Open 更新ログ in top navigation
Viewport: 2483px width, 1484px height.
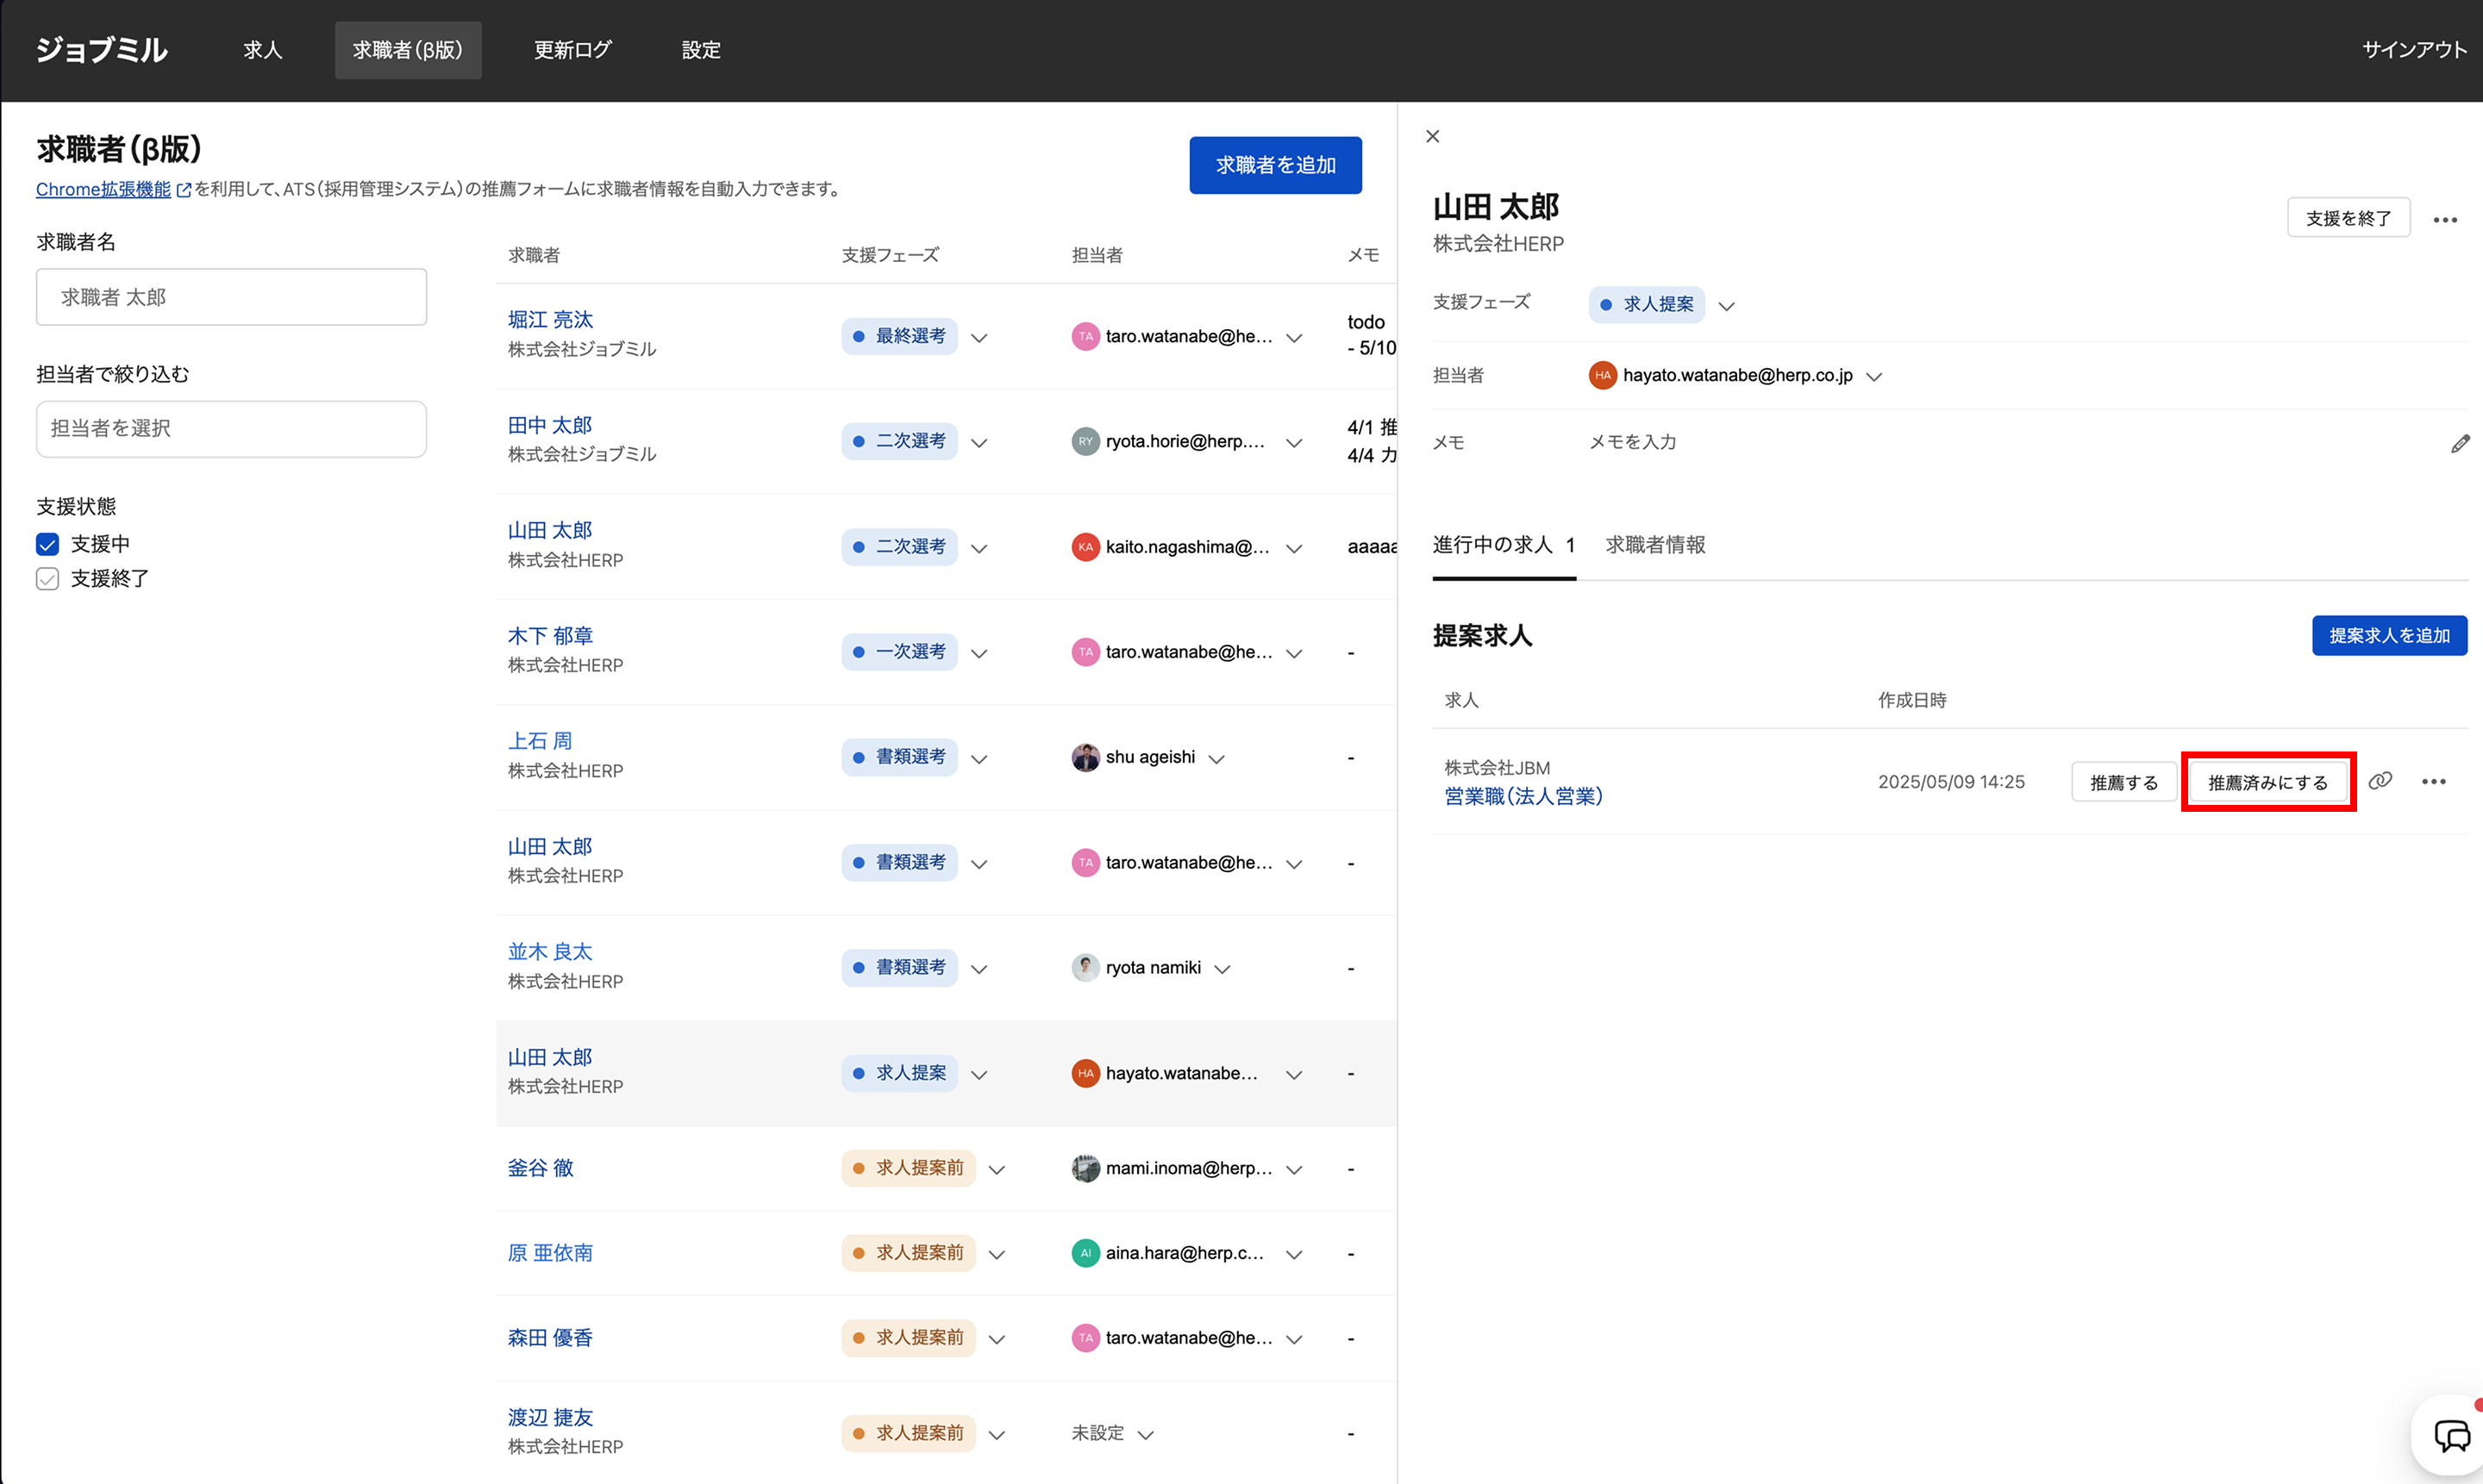coord(572,50)
